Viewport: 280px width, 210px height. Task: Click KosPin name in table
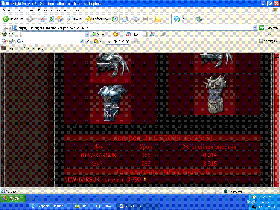click(x=98, y=164)
